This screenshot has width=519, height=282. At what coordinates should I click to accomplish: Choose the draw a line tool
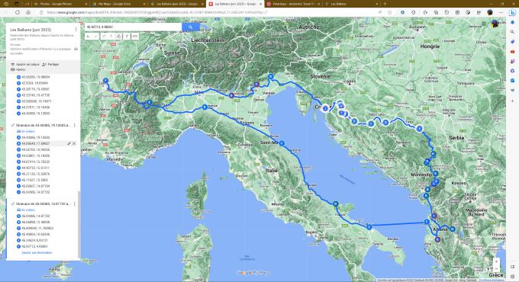point(119,37)
